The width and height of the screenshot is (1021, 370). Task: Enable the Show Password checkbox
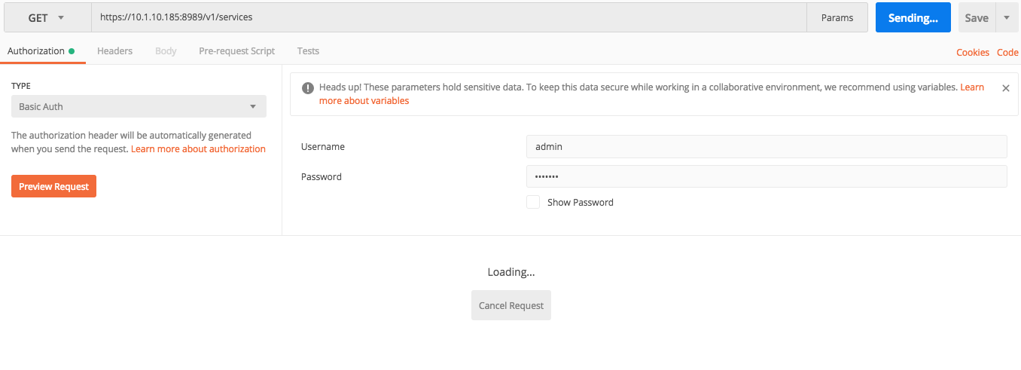point(533,202)
